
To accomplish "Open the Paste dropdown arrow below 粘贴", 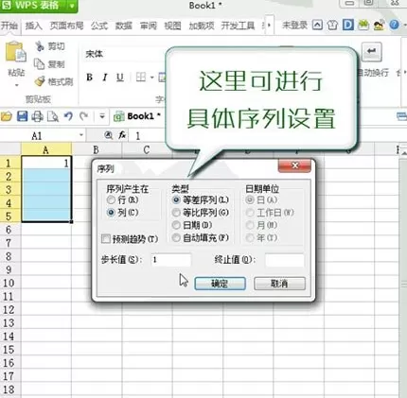I will (x=16, y=85).
